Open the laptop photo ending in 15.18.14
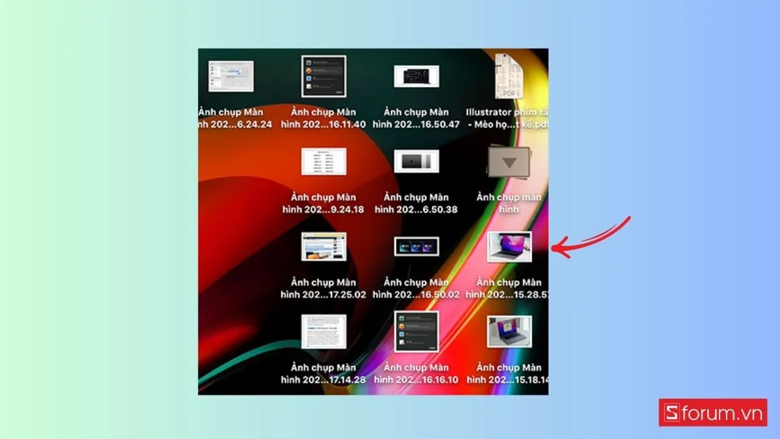Image resolution: width=780 pixels, height=439 pixels. (510, 333)
